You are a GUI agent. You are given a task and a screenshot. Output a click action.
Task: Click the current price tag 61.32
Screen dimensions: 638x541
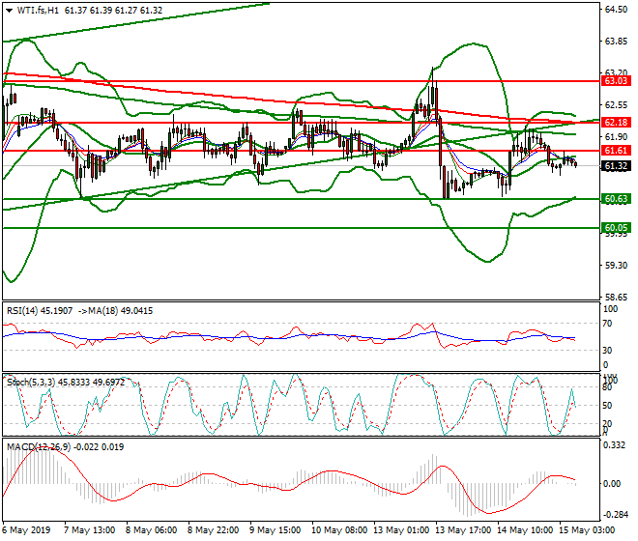click(x=616, y=166)
